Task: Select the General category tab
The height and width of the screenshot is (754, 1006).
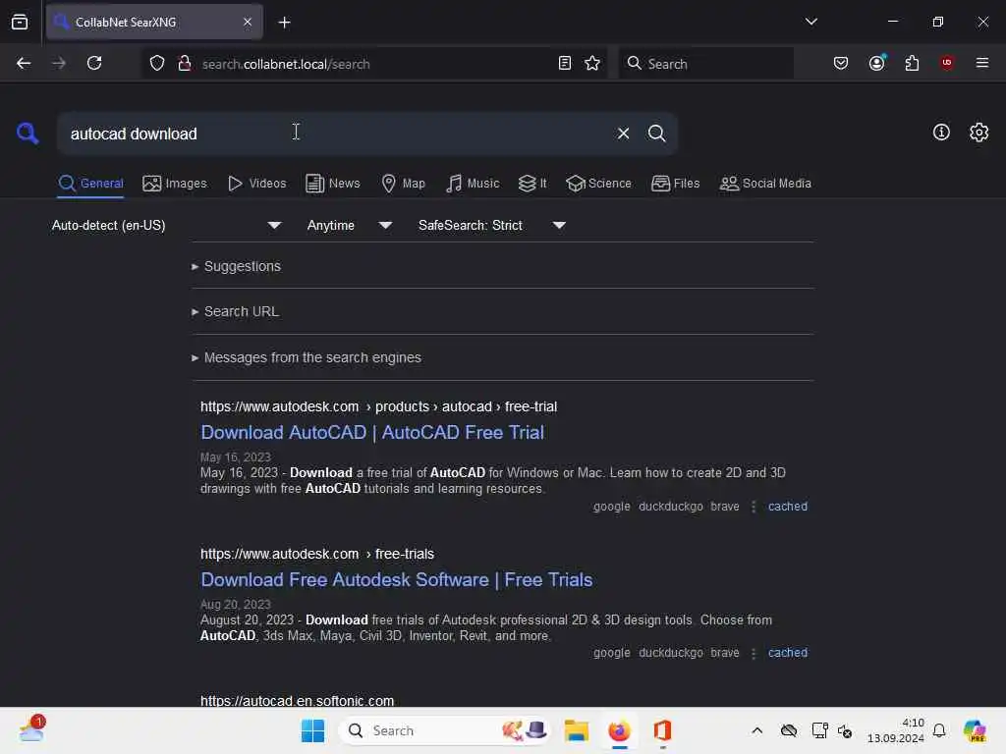Action: 90,184
